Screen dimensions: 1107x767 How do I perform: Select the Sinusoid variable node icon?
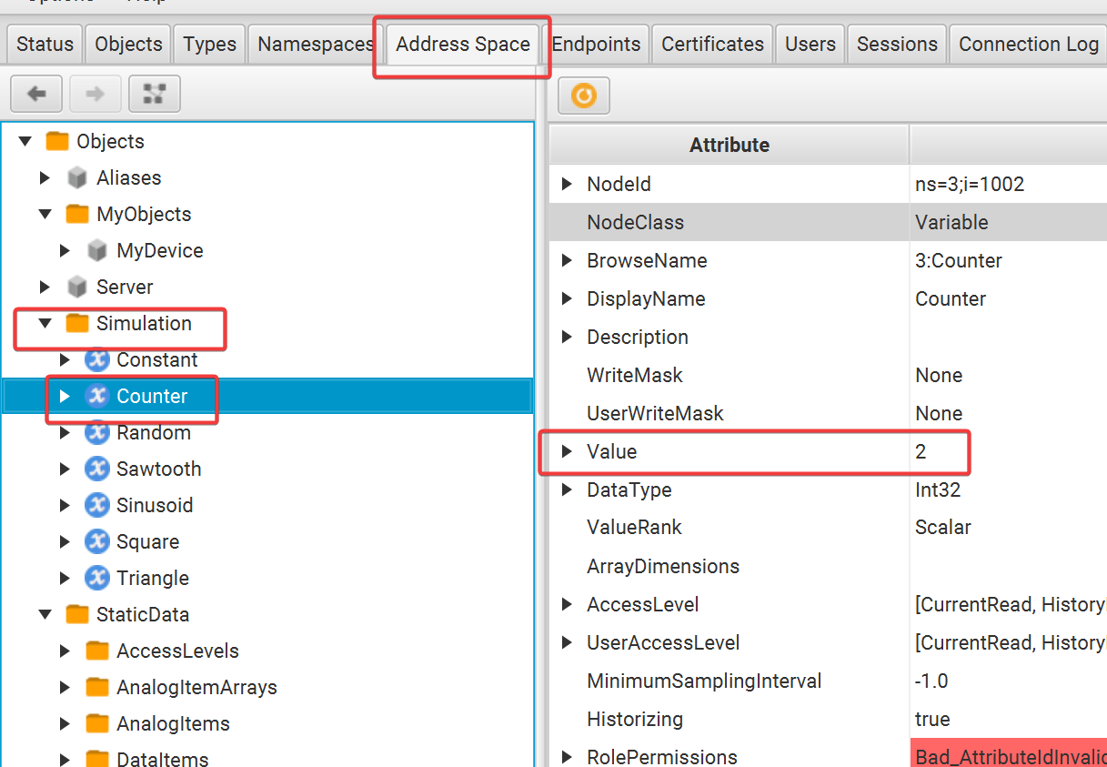click(x=96, y=505)
